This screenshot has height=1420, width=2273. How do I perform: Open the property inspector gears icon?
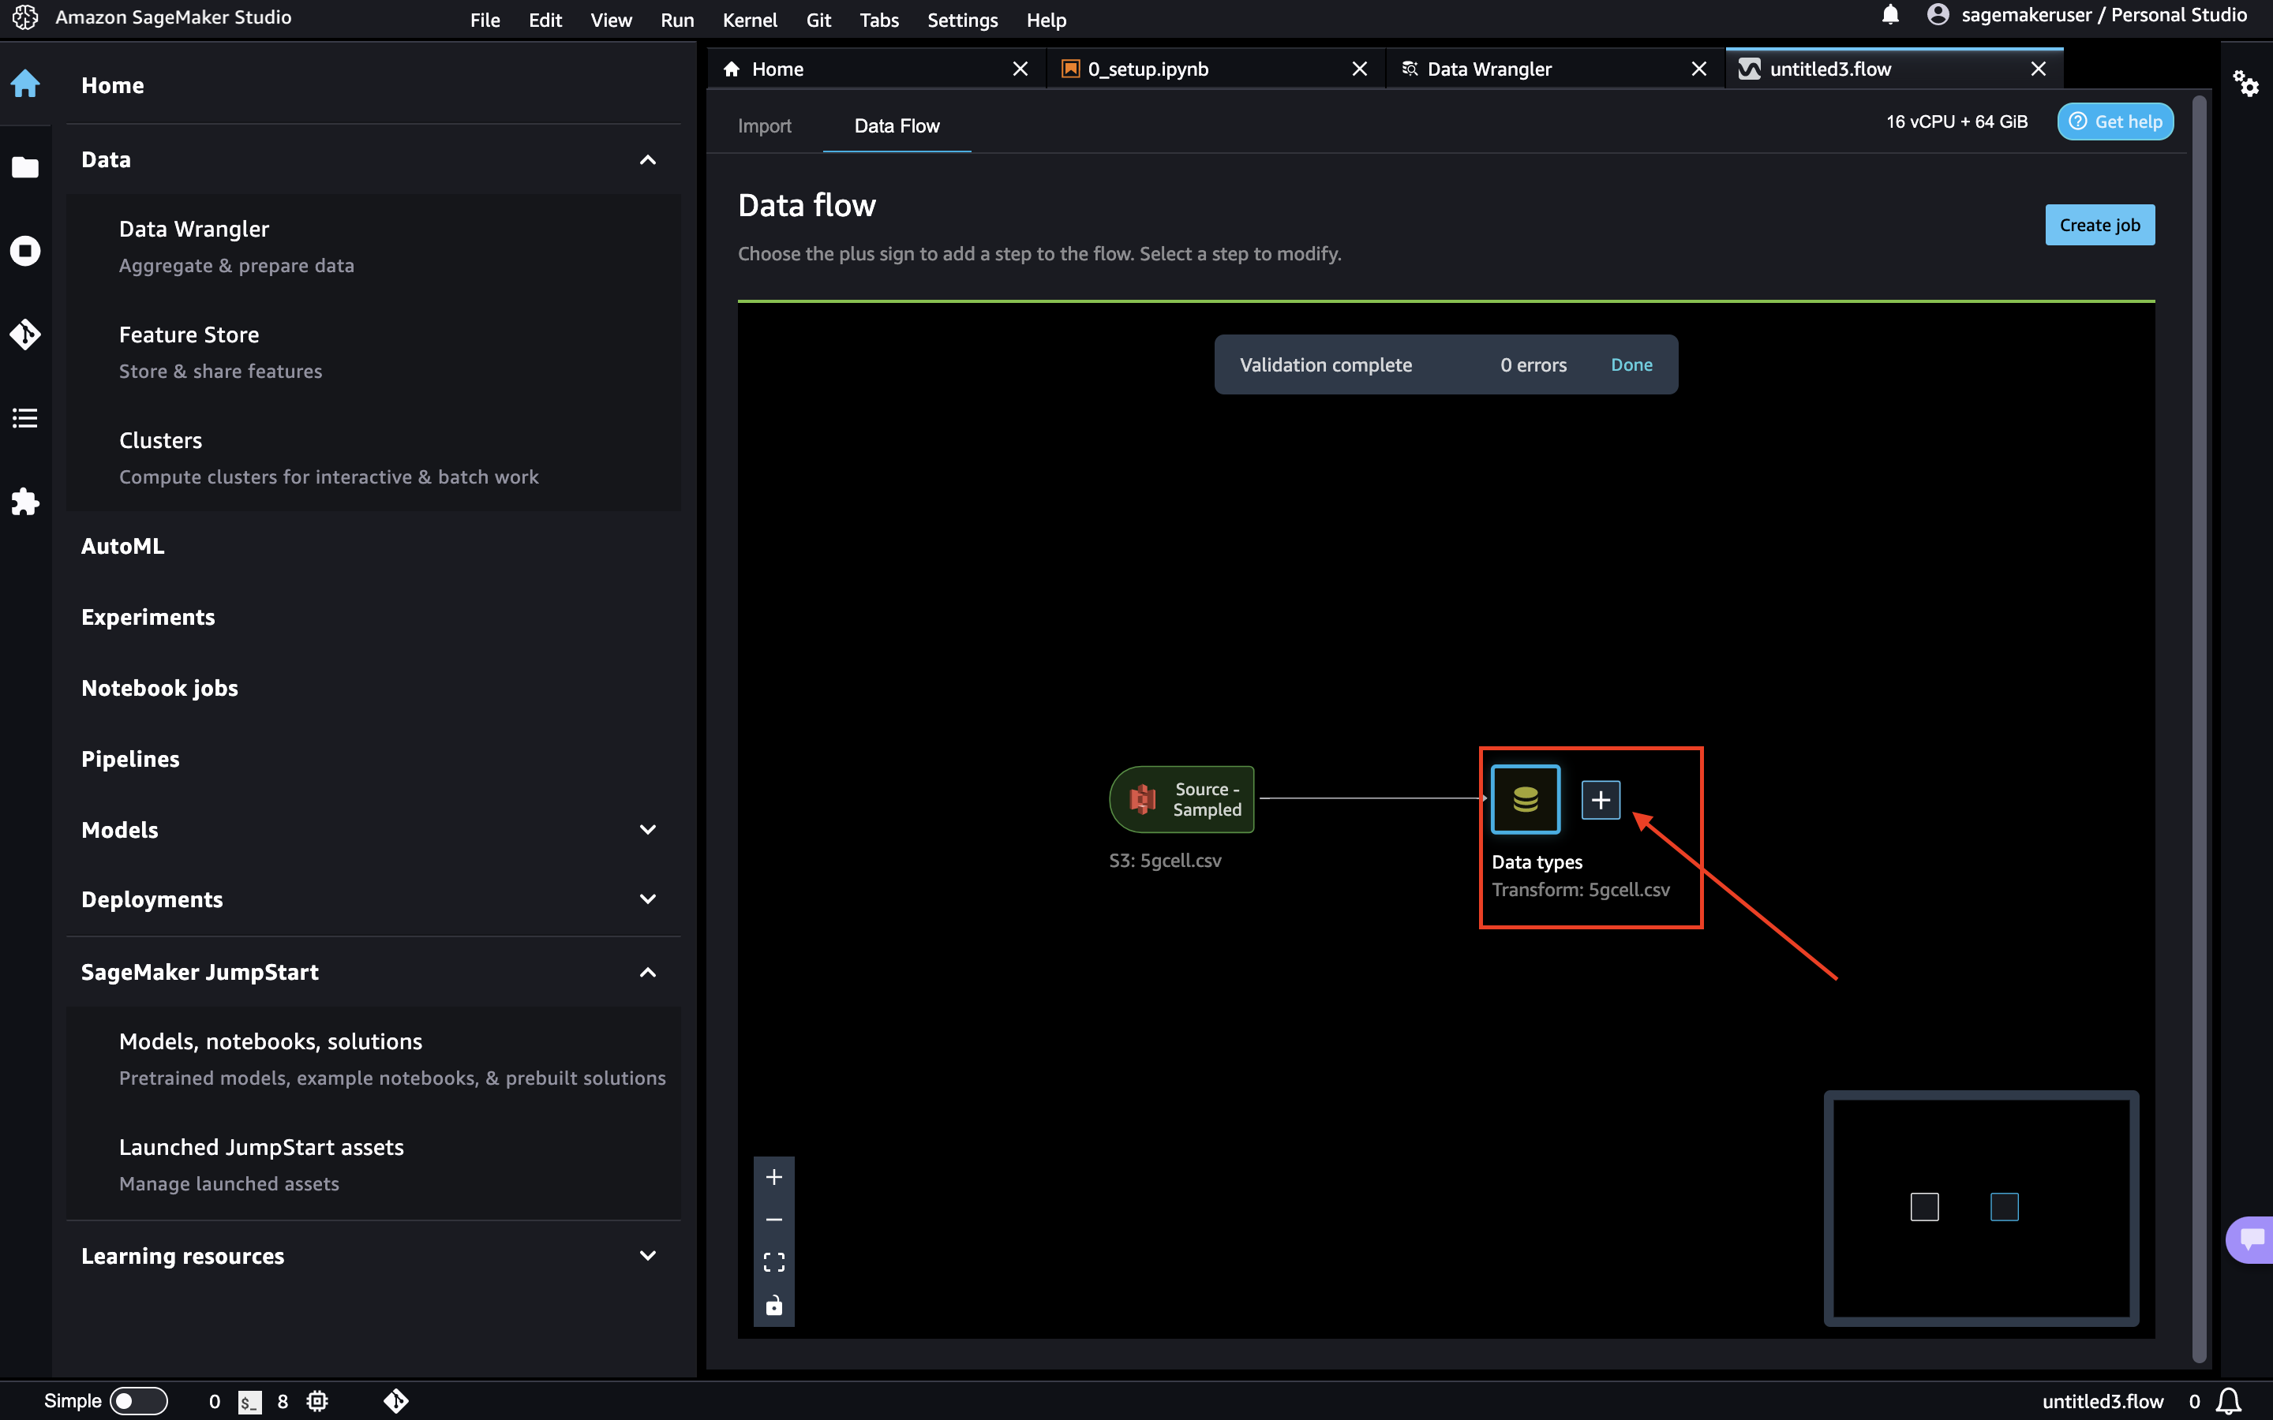pyautogui.click(x=2245, y=84)
